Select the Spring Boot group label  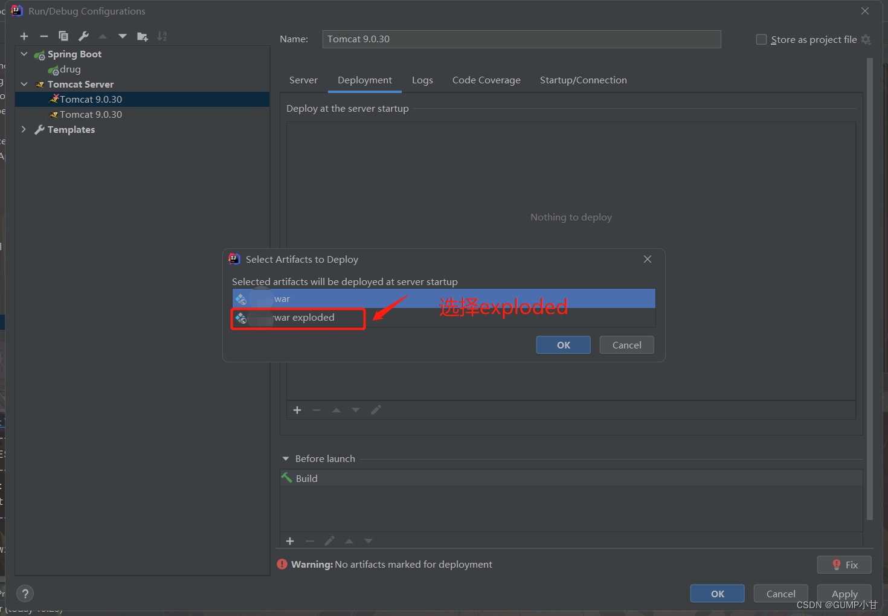[x=74, y=54]
